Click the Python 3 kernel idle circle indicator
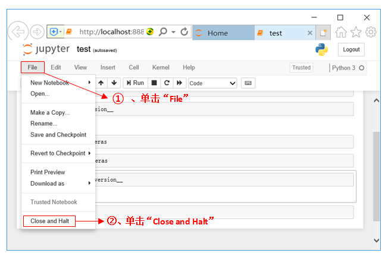Viewport: 385px width, 256px height. (x=361, y=68)
